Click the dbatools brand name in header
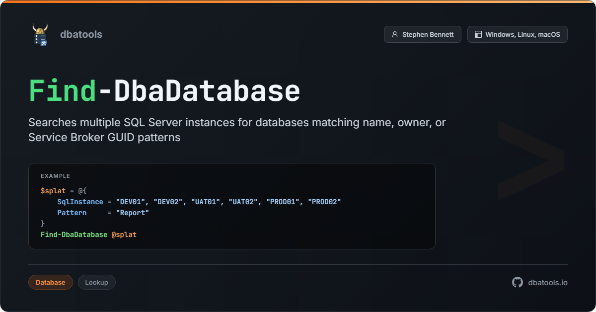 coord(81,34)
